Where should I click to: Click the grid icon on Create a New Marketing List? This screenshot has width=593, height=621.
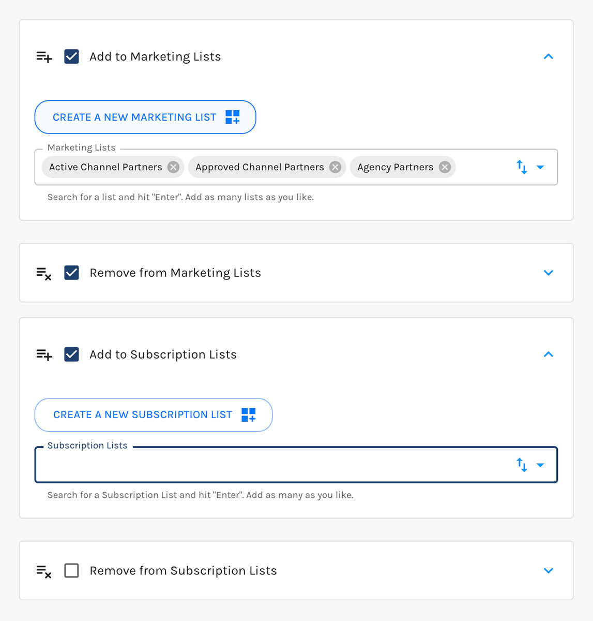(x=233, y=117)
